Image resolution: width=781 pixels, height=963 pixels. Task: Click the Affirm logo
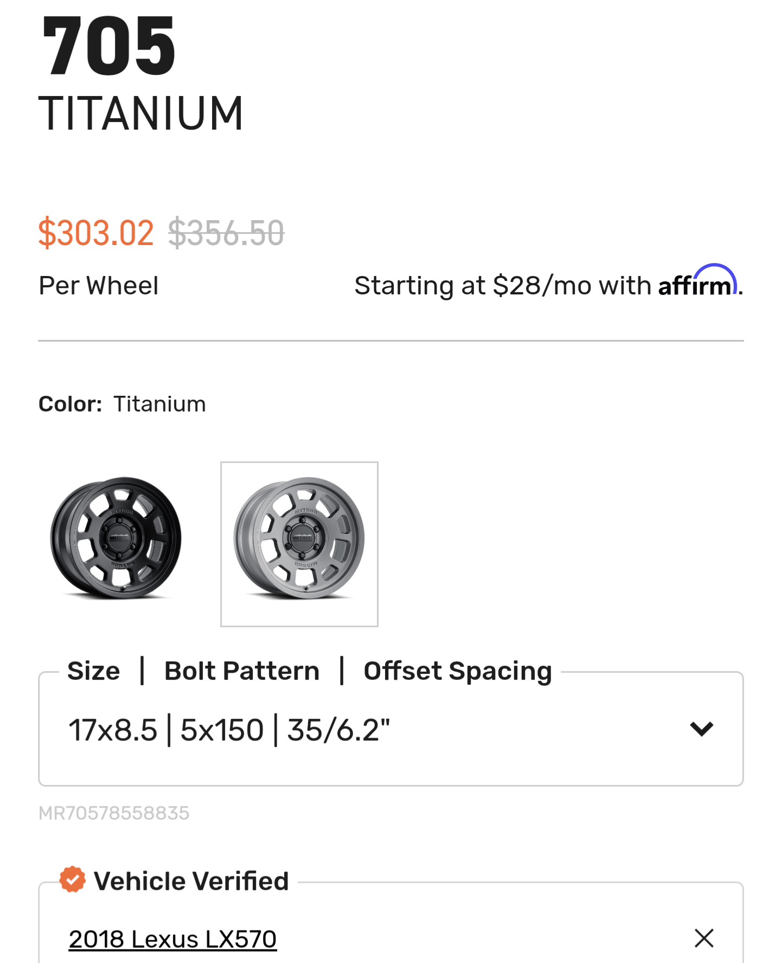[x=698, y=281]
